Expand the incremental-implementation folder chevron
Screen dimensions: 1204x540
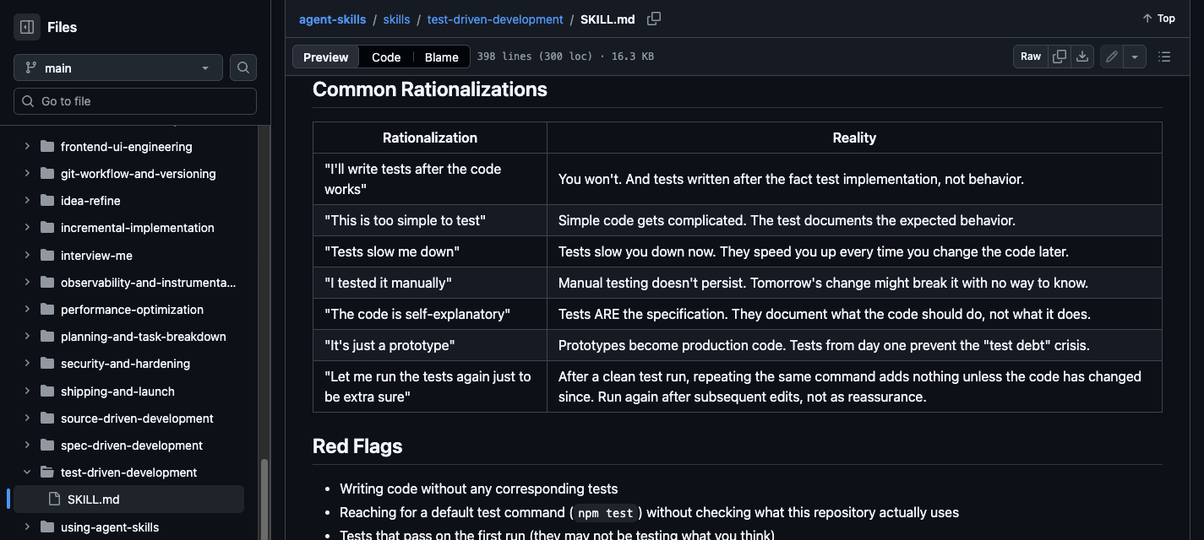click(x=27, y=228)
